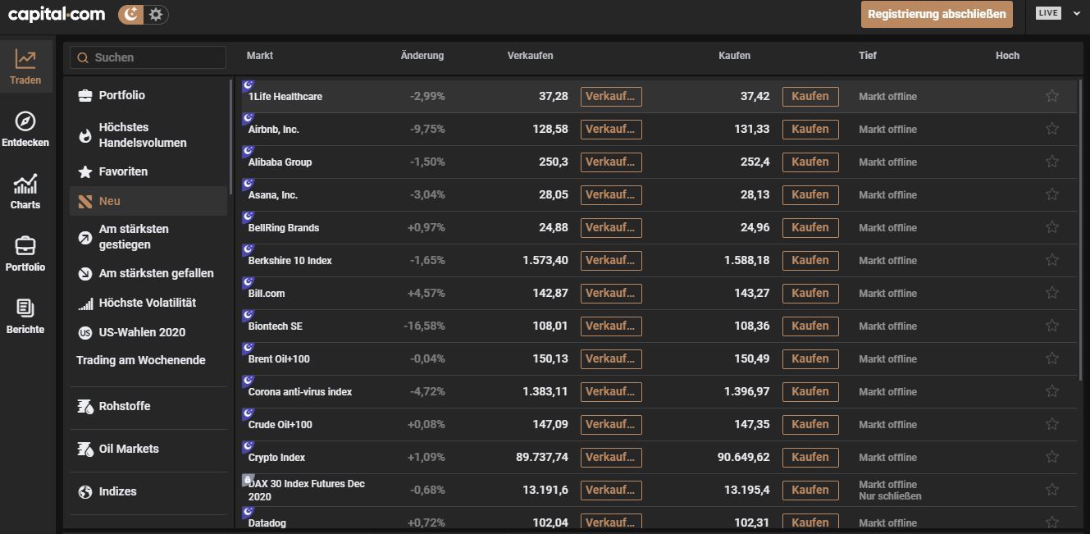This screenshot has height=534, width=1090.
Task: Expand the LIVE account dropdown arrow
Action: click(x=1077, y=13)
